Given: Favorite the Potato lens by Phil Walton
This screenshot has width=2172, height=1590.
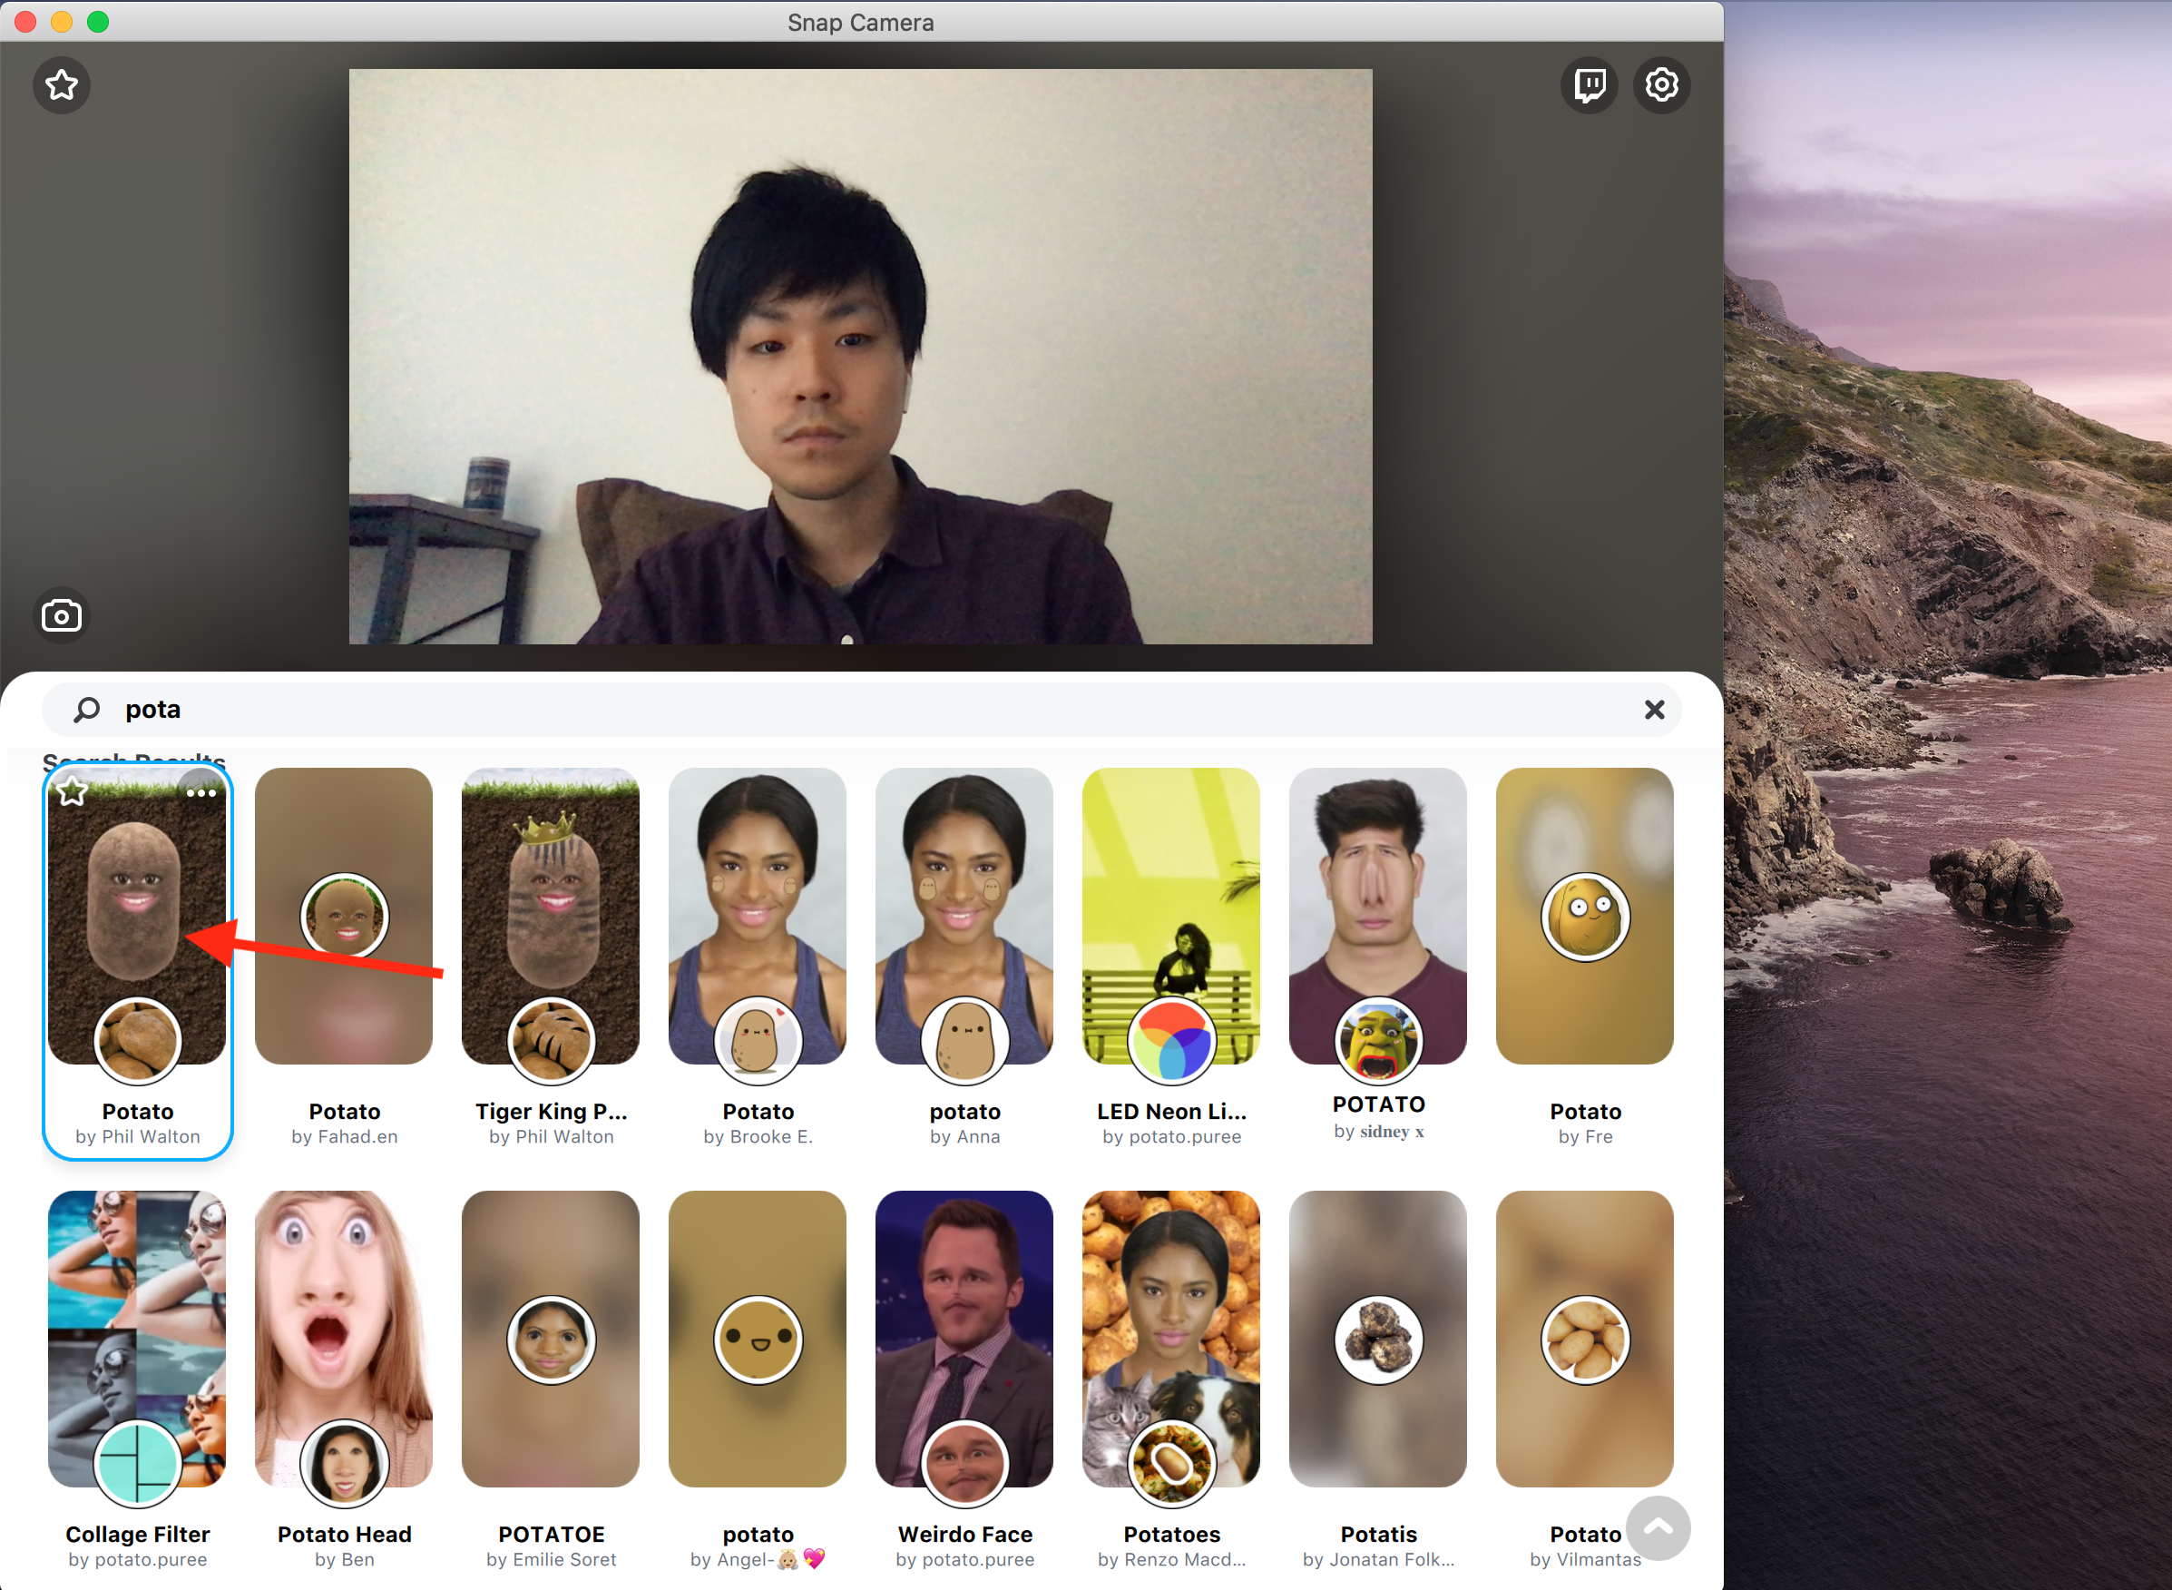Looking at the screenshot, I should point(73,792).
